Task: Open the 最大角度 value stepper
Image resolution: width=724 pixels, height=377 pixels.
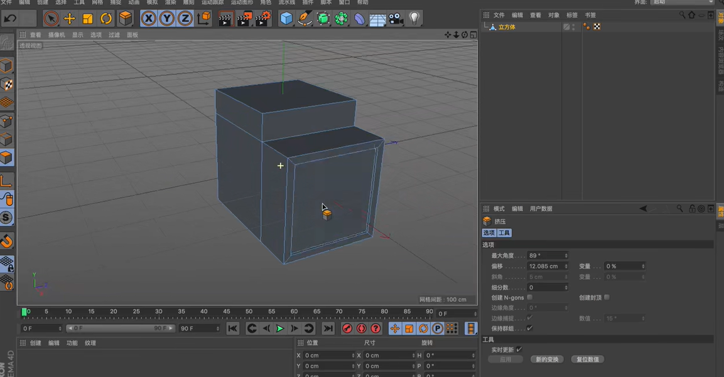Action: (566, 255)
